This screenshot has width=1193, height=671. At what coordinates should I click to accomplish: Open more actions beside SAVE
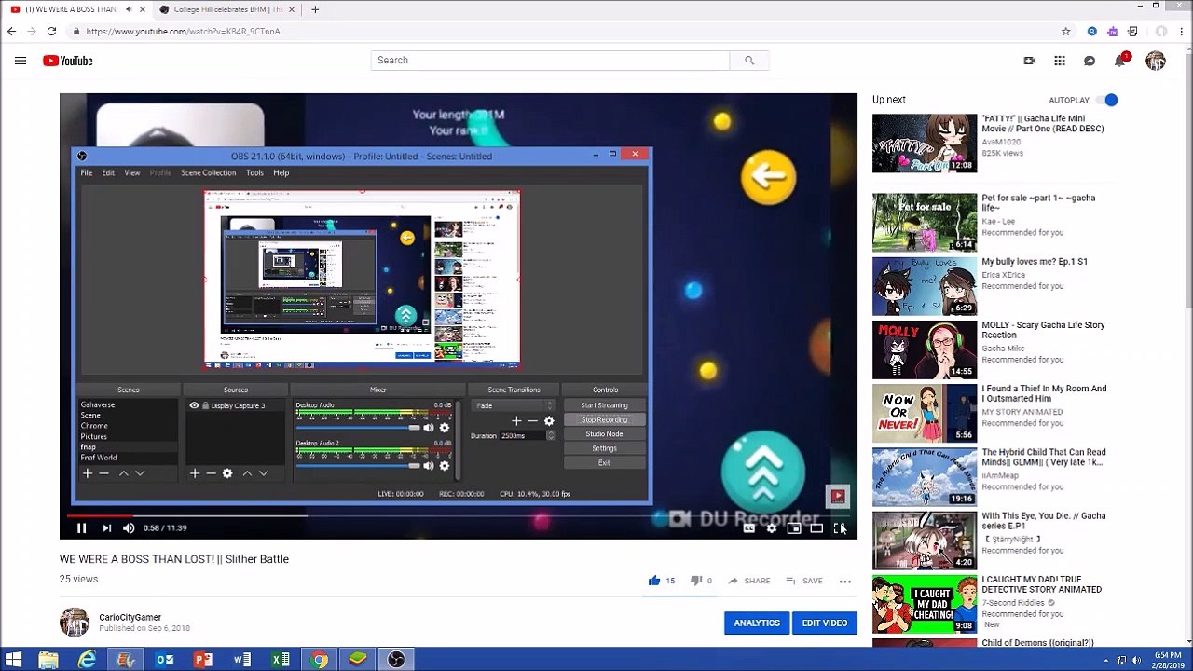(845, 582)
